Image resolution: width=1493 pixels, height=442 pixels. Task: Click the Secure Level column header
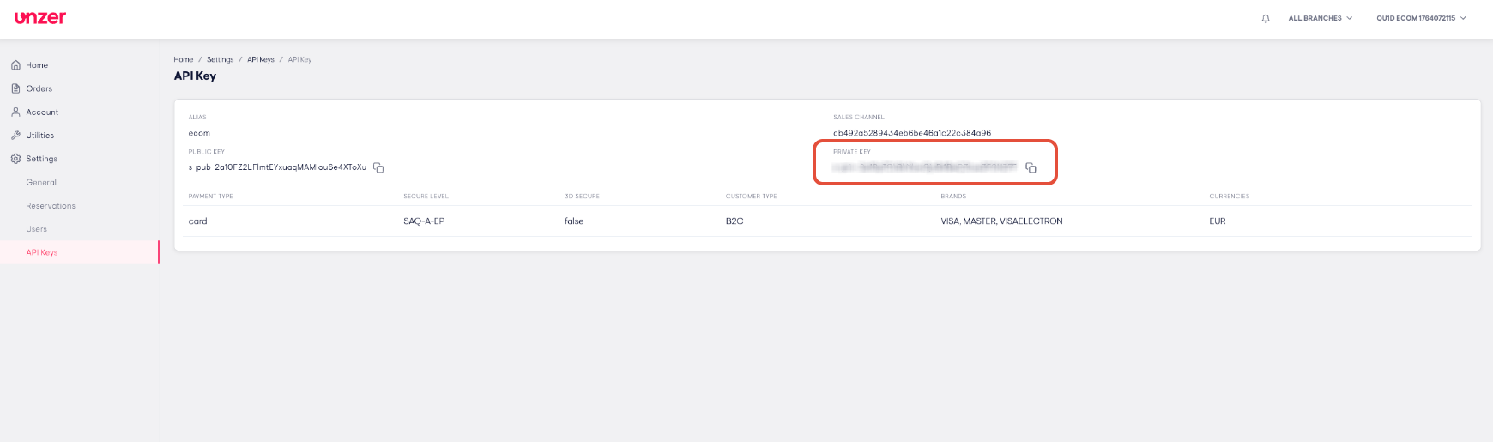[x=426, y=197]
